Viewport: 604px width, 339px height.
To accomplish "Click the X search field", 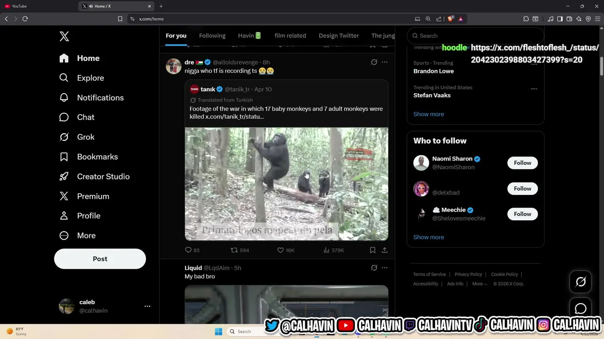I will (x=476, y=36).
